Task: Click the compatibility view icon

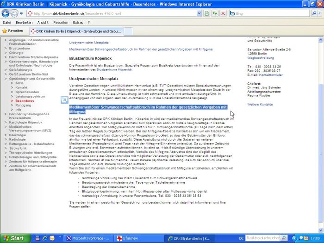Action: point(206,13)
